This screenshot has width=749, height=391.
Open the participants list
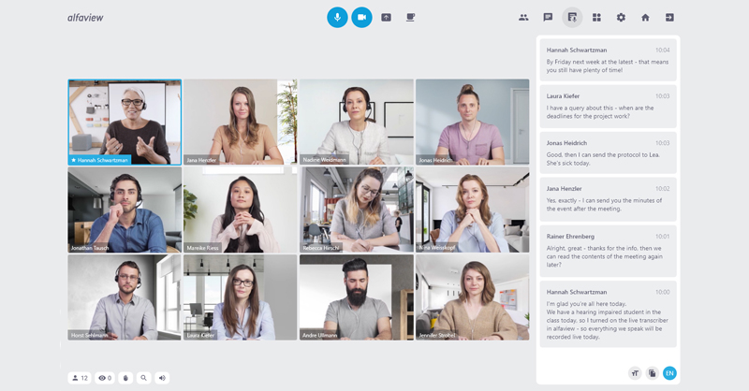coord(523,17)
